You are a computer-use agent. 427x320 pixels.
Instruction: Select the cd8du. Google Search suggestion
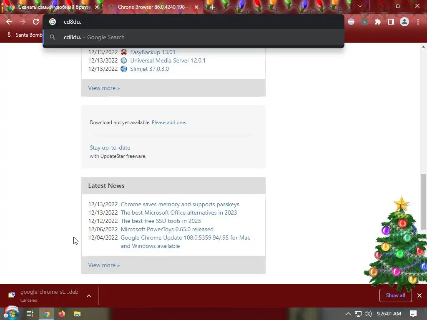[193, 37]
